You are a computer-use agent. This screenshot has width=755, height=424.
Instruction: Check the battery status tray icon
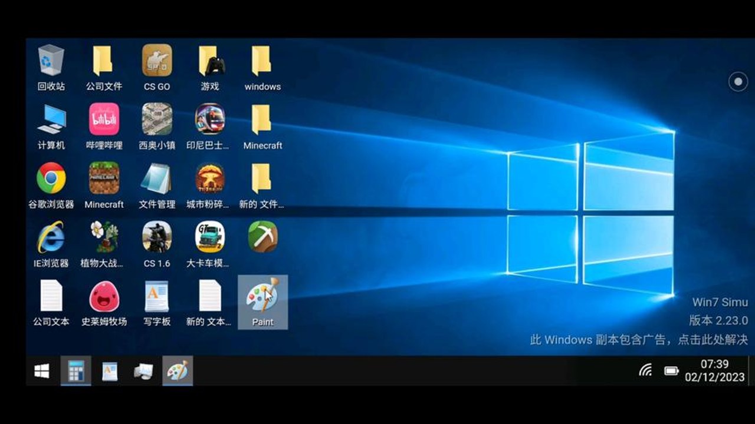click(672, 370)
